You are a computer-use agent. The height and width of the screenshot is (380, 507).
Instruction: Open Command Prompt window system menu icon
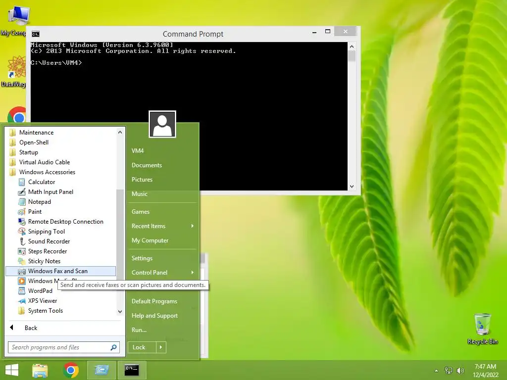(x=36, y=34)
